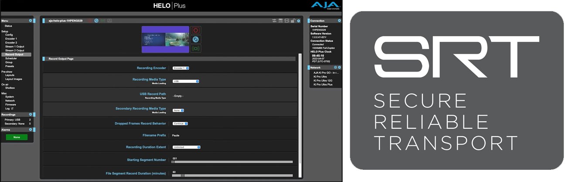The image size is (572, 182).
Task: Collapse the Recordings panel
Action: point(30,114)
